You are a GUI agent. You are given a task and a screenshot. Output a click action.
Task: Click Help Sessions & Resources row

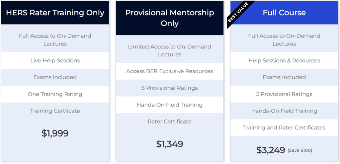point(284,60)
